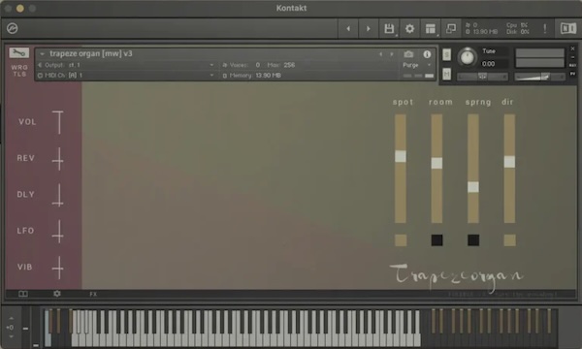Click the Max voices 256 value
The image size is (582, 349).
click(x=289, y=65)
